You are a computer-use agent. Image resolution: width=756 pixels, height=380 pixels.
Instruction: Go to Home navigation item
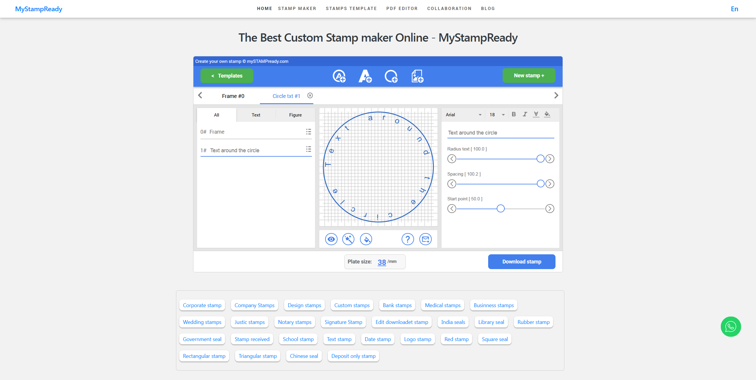coord(265,9)
